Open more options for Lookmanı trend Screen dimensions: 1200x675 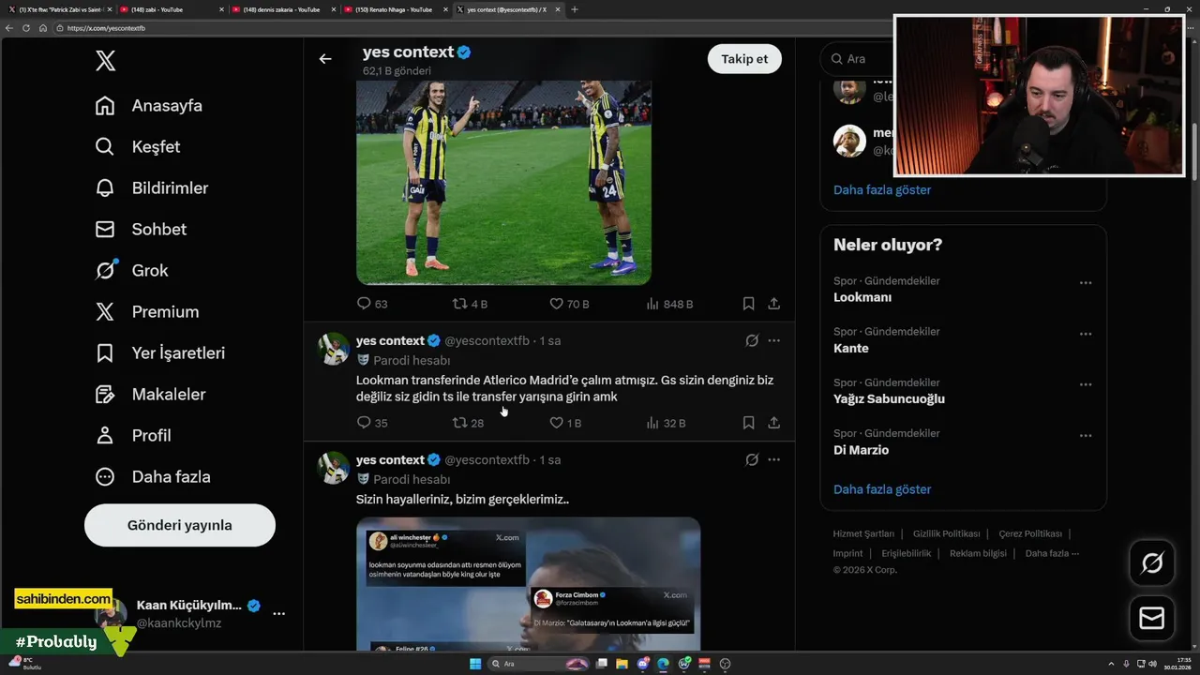click(x=1086, y=283)
